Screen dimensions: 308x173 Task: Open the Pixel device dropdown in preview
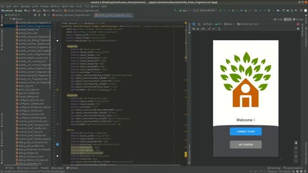pos(208,24)
